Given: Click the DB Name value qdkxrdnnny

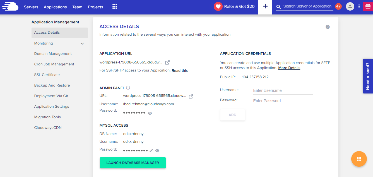Looking at the screenshot, I should [133, 134].
